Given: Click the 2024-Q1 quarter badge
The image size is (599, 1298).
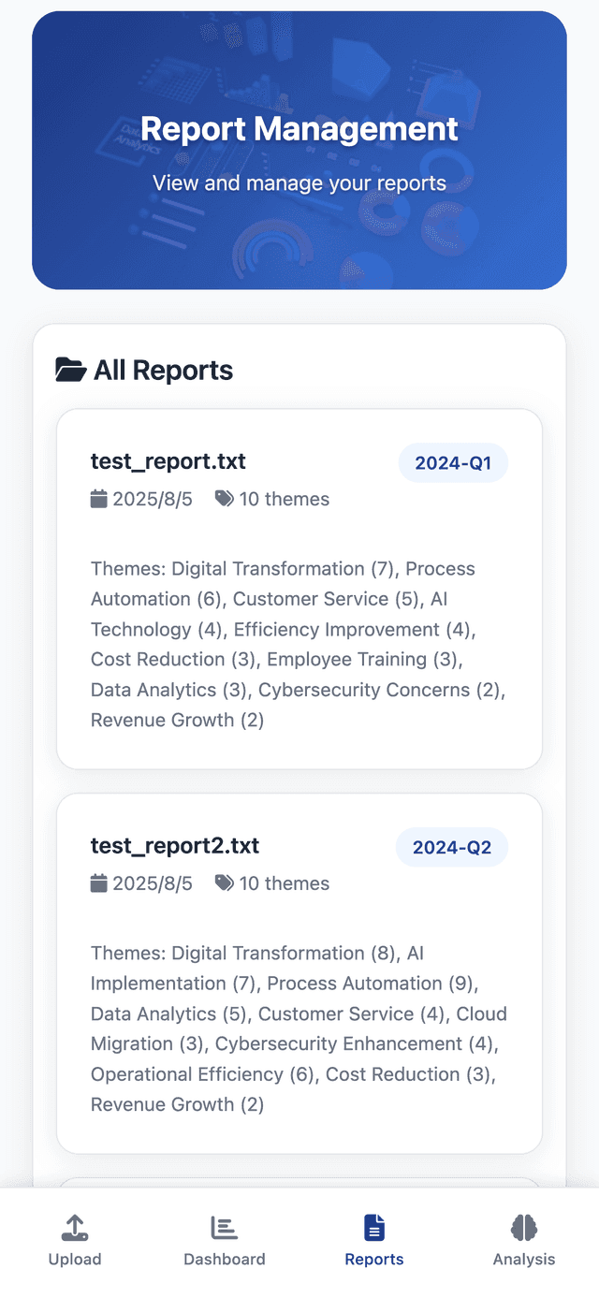Looking at the screenshot, I should (453, 463).
